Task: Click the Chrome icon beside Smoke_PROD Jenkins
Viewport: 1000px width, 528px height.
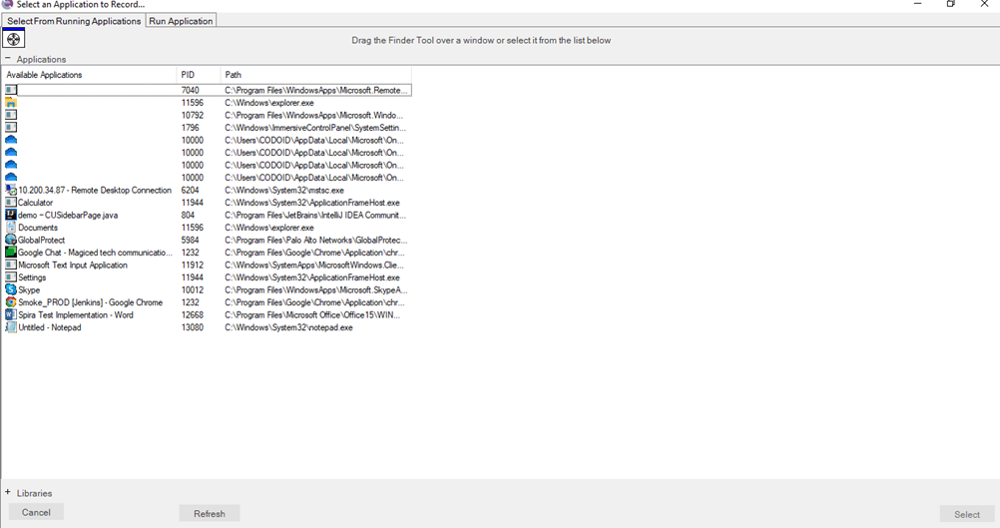Action: tap(11, 302)
